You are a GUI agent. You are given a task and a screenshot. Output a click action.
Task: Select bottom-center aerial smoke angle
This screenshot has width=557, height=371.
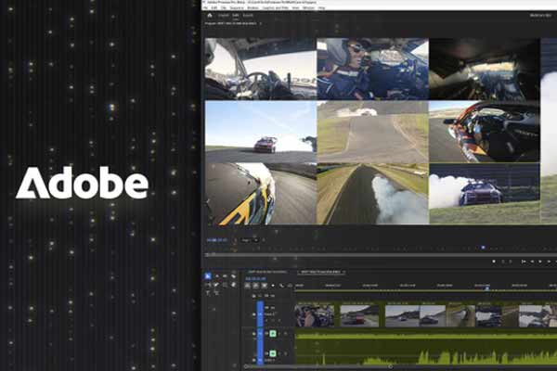coord(372,194)
